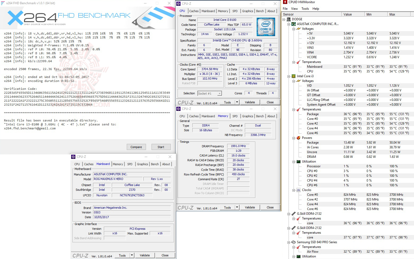Collapse the Clocks section in HWMonitor
The height and width of the screenshot is (259, 414).
coord(294,190)
